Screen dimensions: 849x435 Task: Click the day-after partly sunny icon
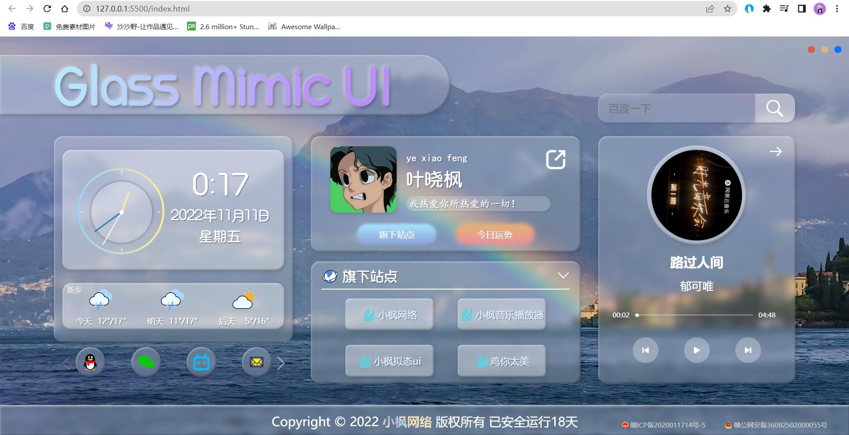tap(244, 300)
